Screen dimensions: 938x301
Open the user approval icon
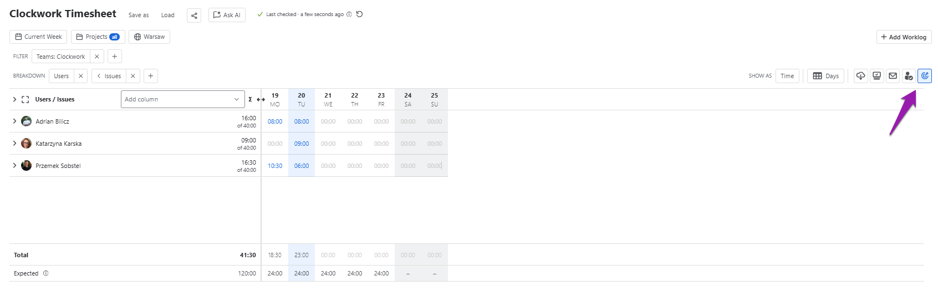click(909, 76)
